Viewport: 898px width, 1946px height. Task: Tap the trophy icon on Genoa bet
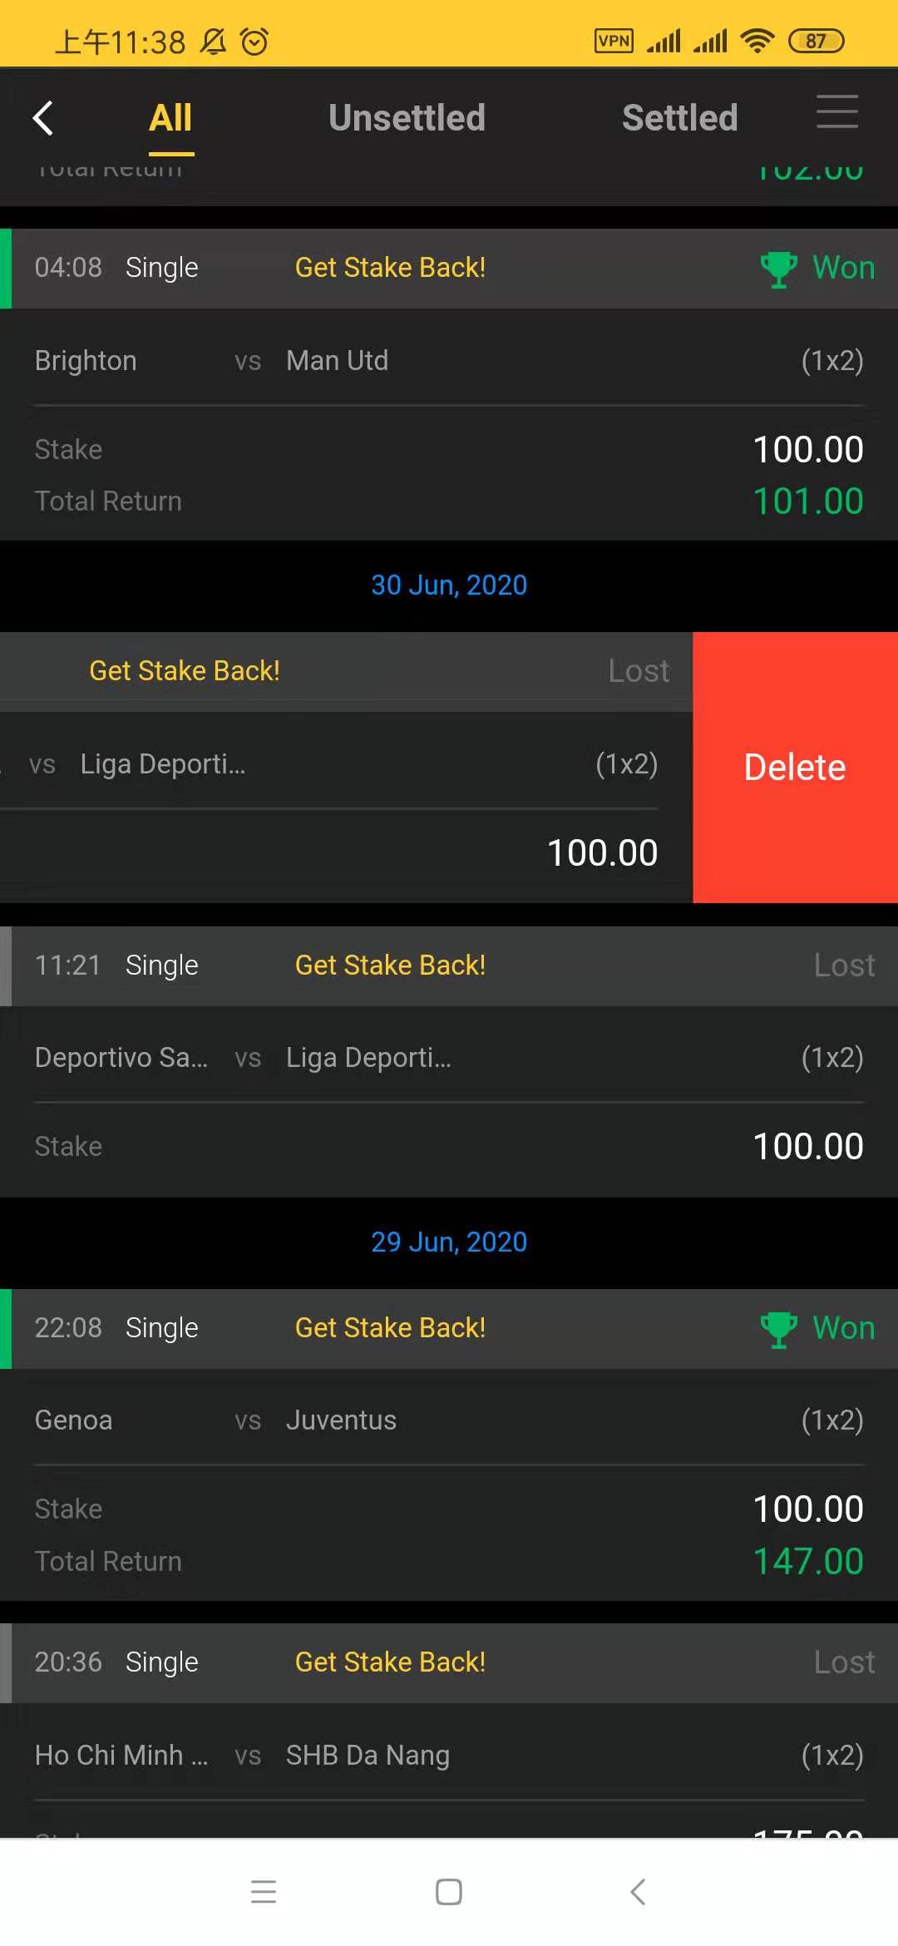(x=778, y=1329)
